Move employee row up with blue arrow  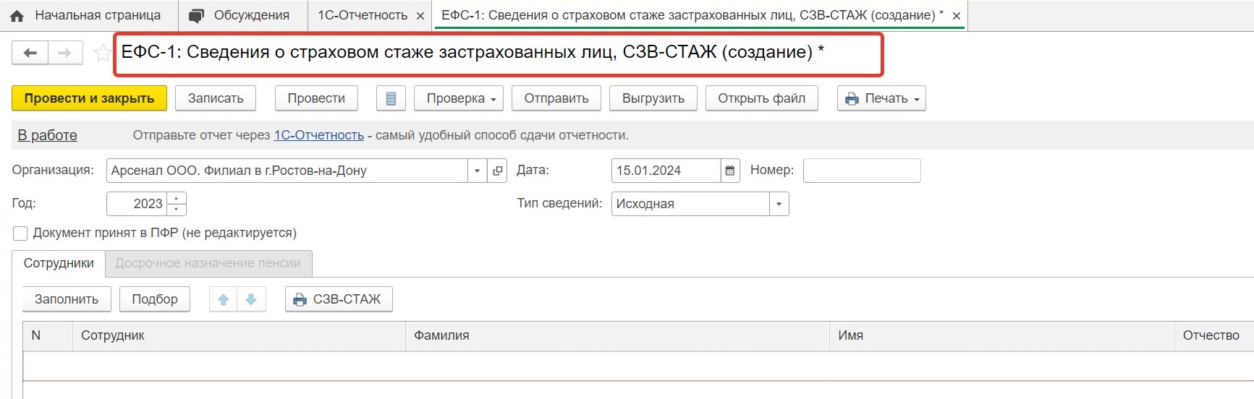(x=224, y=299)
